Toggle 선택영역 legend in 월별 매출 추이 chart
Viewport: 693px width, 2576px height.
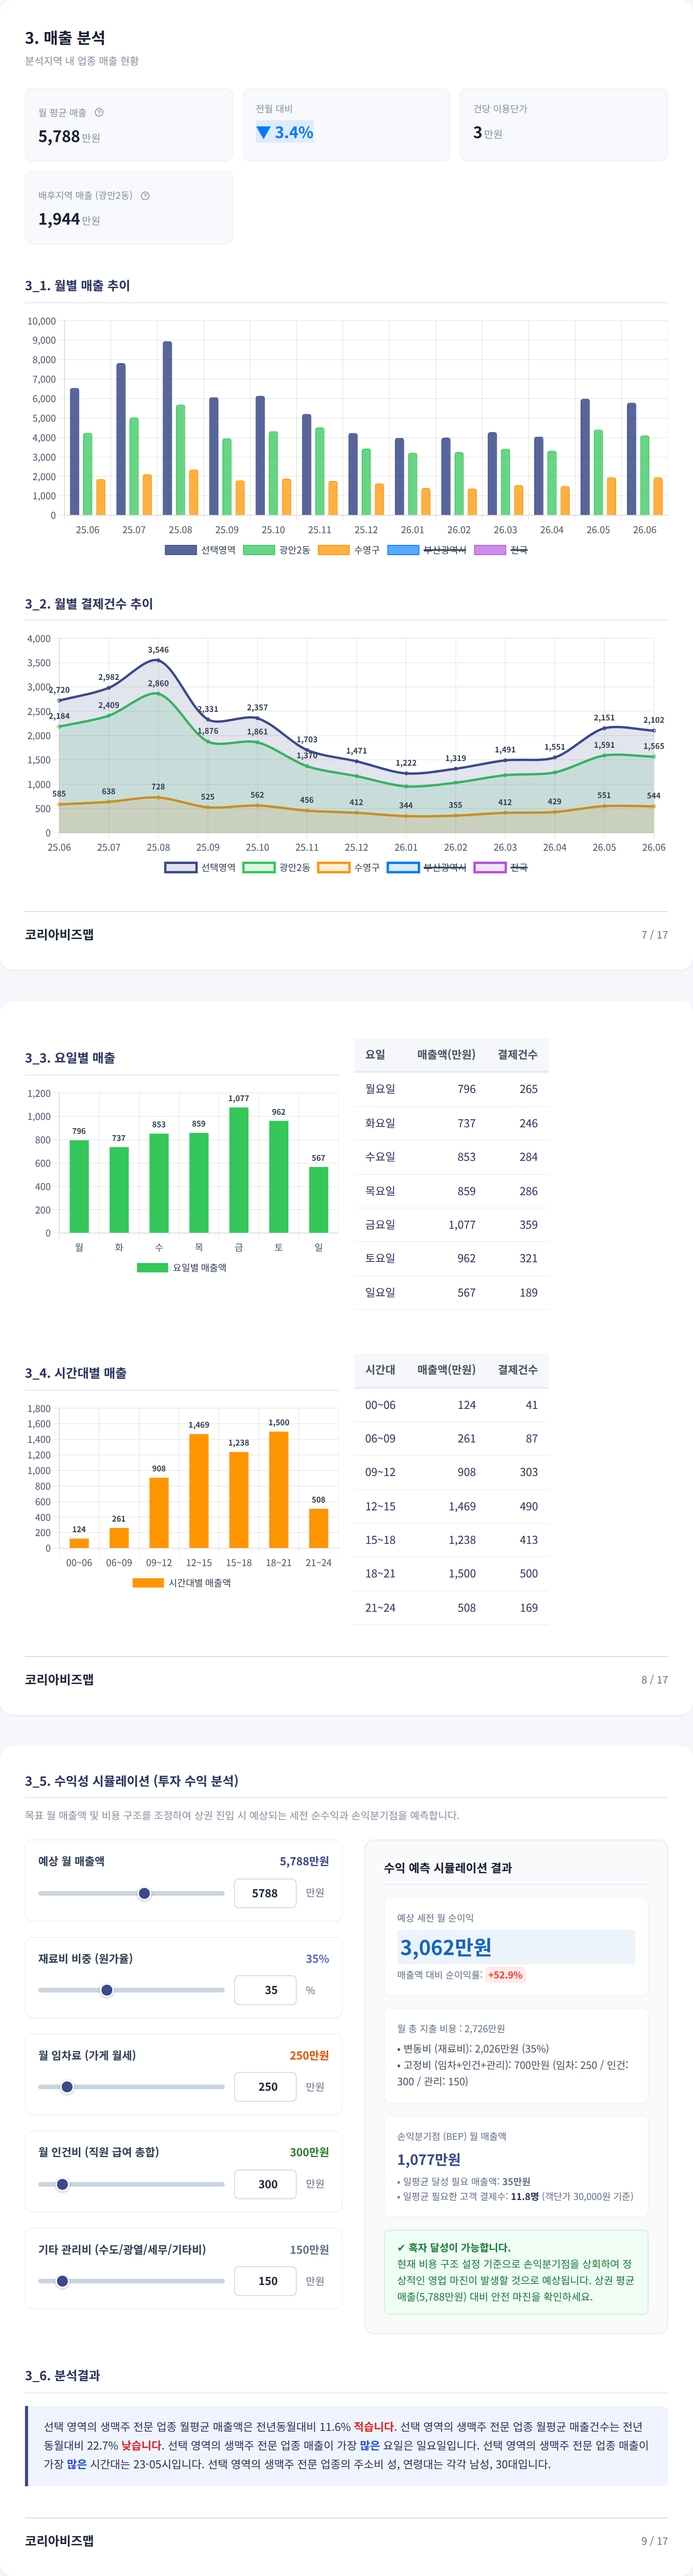(x=200, y=550)
